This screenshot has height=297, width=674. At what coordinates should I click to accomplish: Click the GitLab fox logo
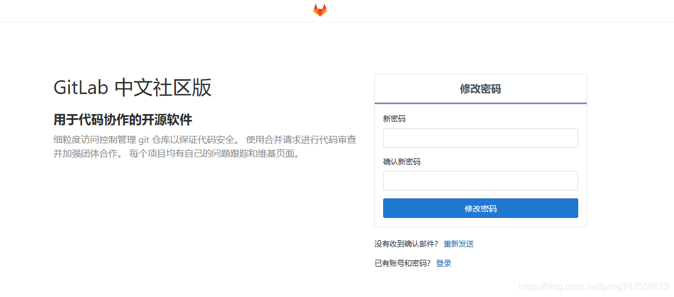pyautogui.click(x=320, y=10)
